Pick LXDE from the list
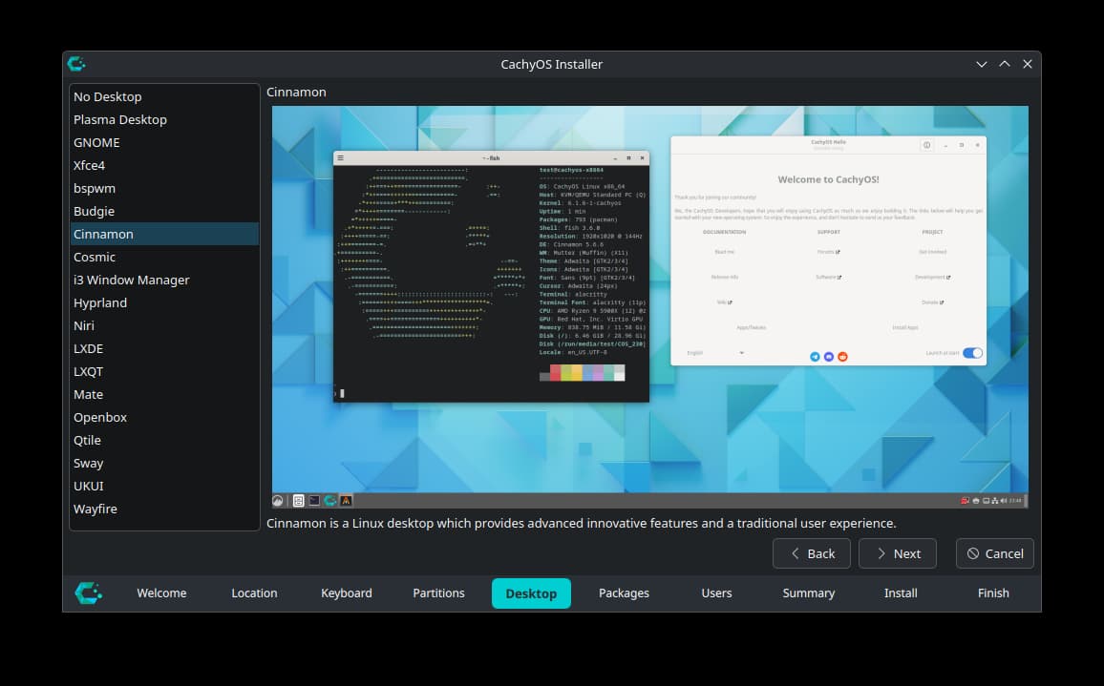 [165, 348]
